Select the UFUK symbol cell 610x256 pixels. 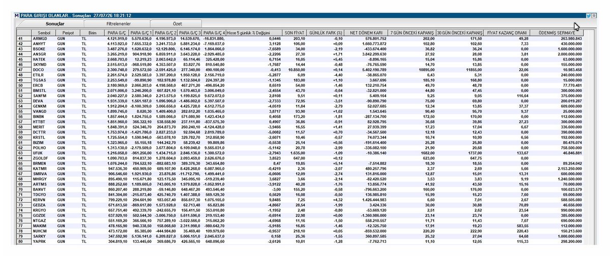[x=44, y=152]
